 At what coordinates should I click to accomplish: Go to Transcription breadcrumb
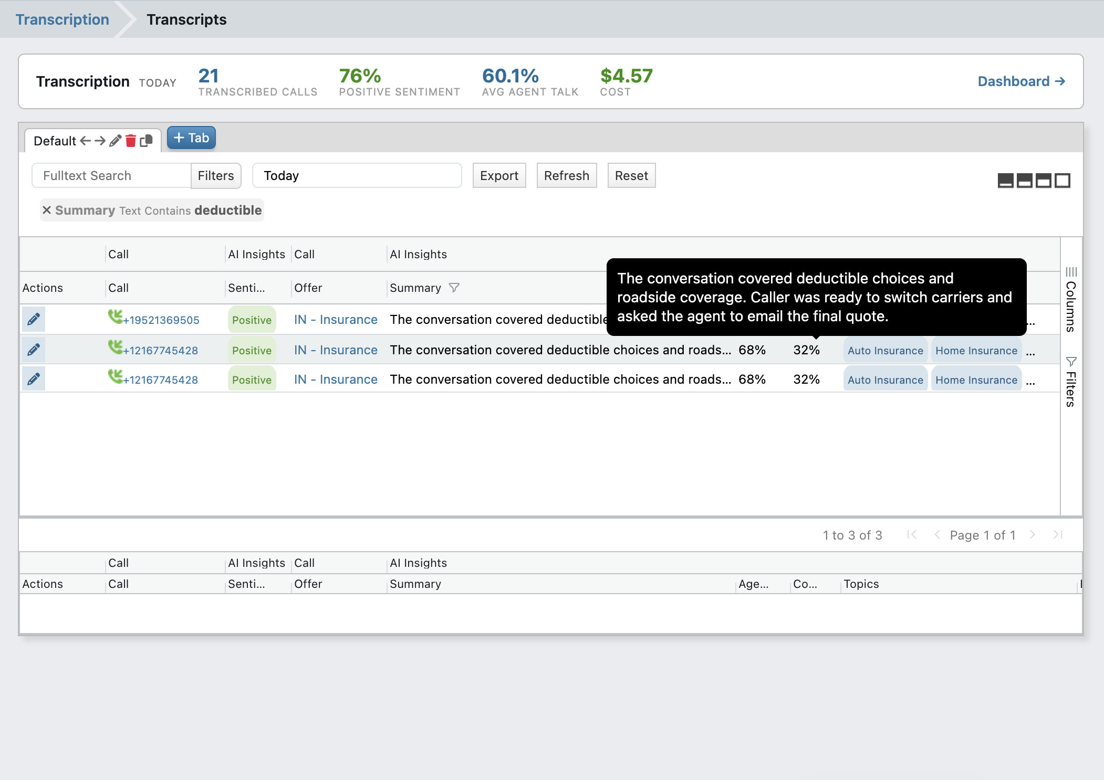point(63,19)
